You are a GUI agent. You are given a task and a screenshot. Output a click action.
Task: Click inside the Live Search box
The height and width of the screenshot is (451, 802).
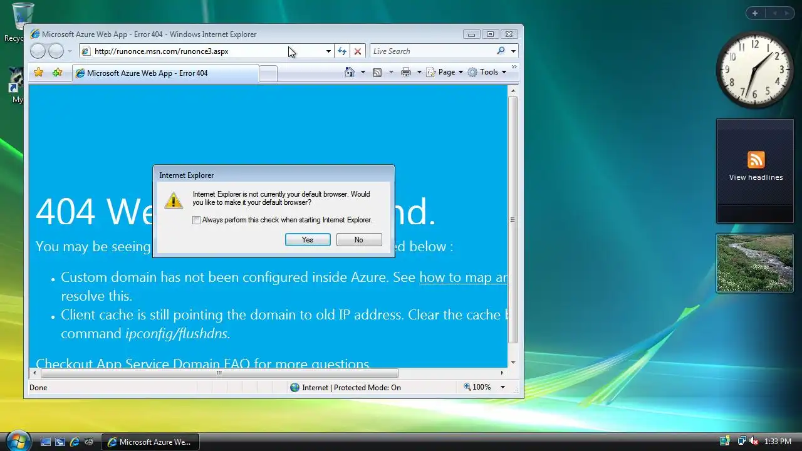click(432, 51)
